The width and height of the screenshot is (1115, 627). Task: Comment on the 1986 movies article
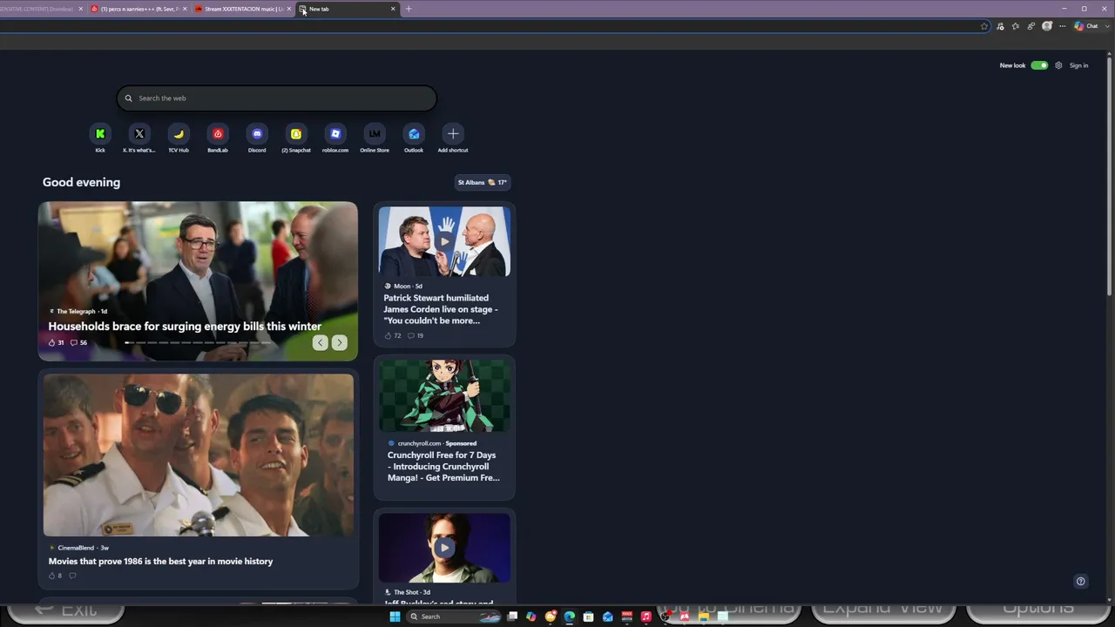tap(72, 576)
